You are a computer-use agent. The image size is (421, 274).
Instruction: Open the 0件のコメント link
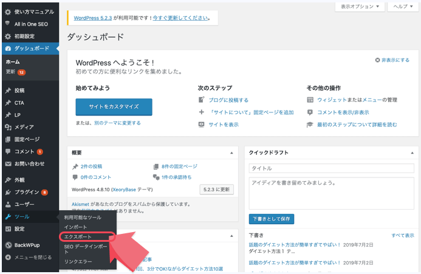point(95,177)
